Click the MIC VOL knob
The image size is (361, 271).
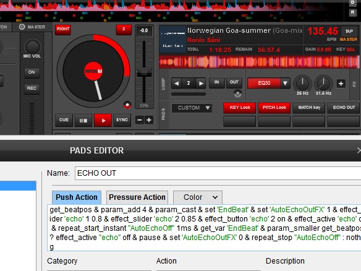click(32, 47)
